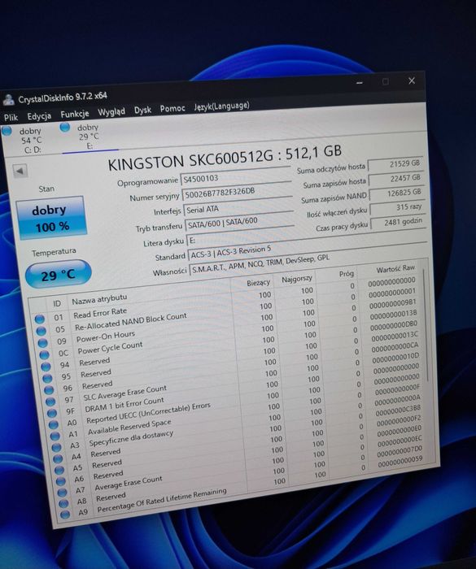Click the NAND writes value 126825 GB

[x=397, y=193]
